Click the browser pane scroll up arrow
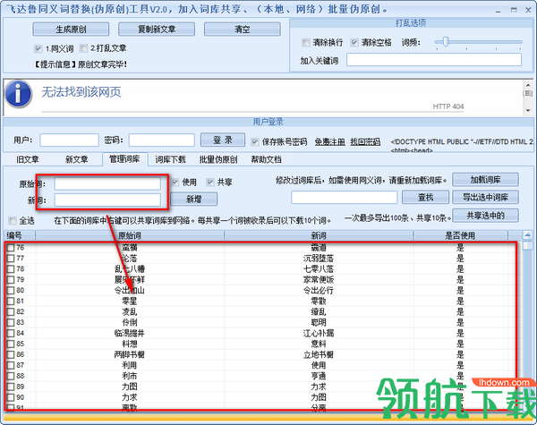Viewport: 537px width, 425px height. 528,85
